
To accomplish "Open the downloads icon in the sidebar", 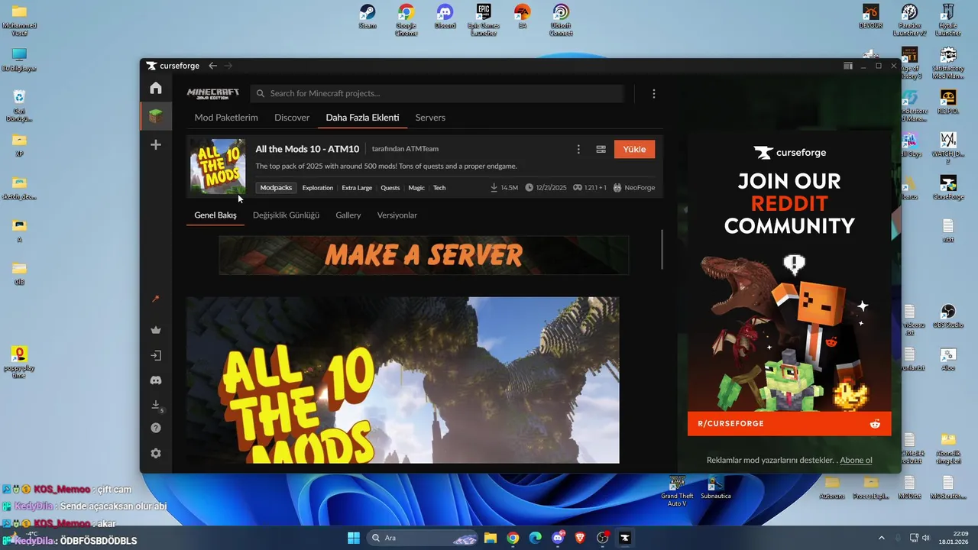I will click(x=156, y=405).
